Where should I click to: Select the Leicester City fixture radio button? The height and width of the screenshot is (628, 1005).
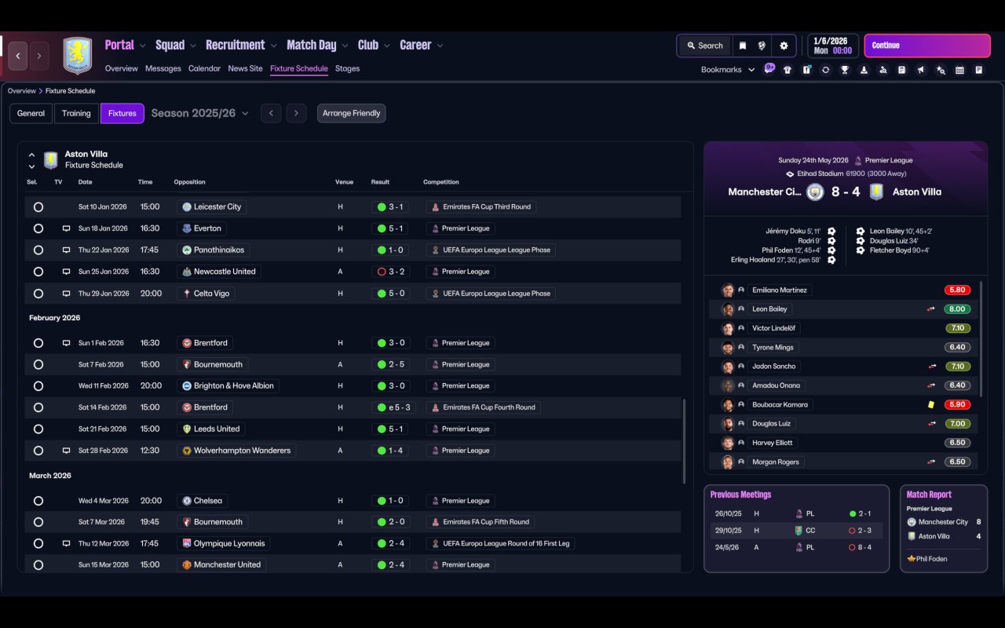[x=38, y=207]
